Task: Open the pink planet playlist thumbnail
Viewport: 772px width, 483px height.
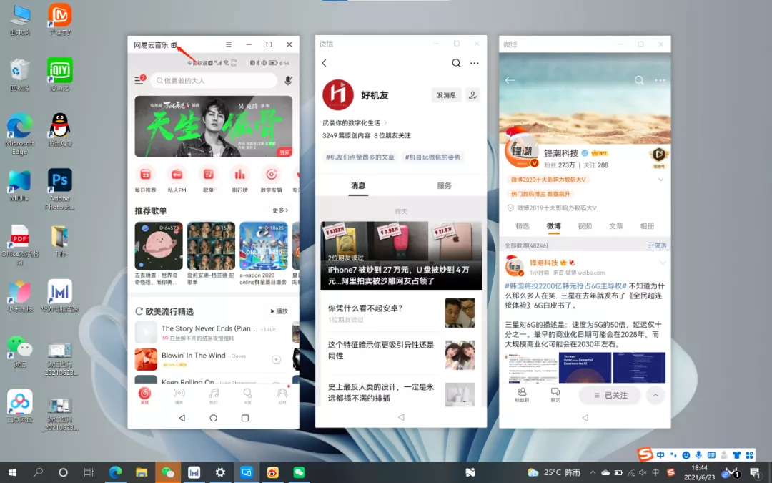Action: click(159, 245)
